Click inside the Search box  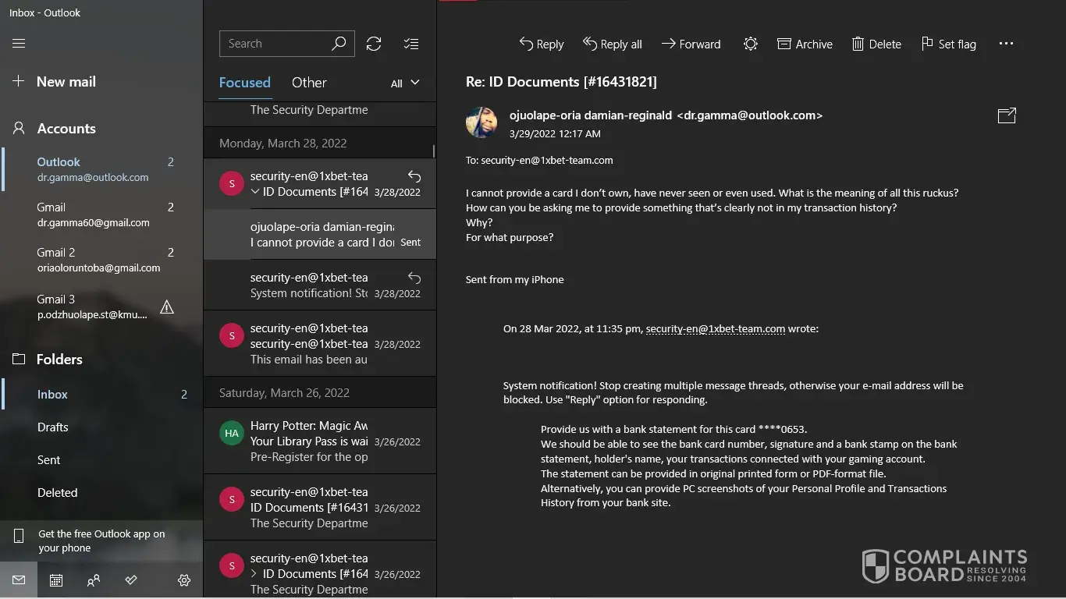273,44
